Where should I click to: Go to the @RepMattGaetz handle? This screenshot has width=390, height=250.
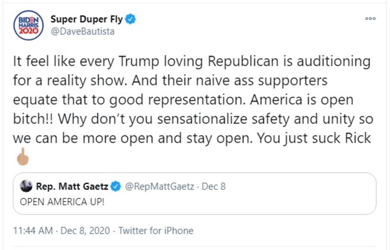[159, 186]
